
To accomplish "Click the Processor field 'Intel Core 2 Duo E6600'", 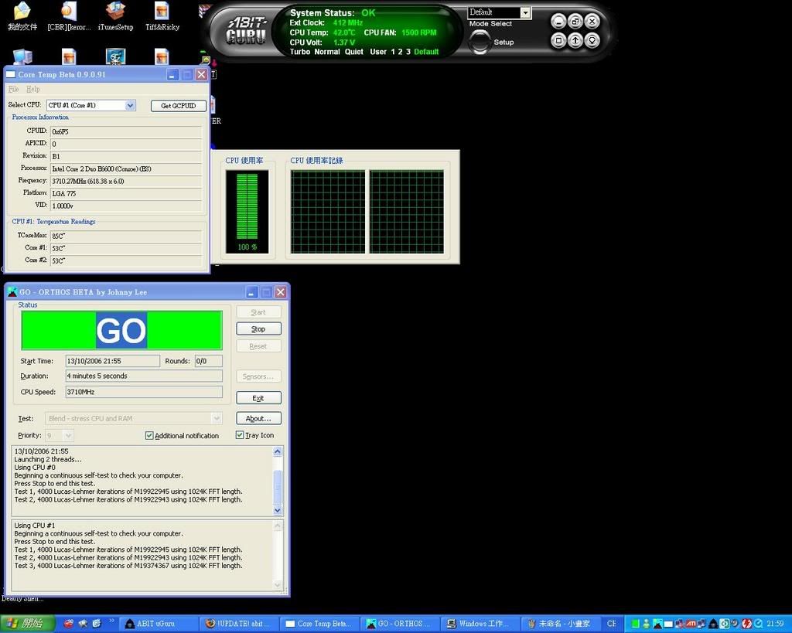I will point(126,168).
